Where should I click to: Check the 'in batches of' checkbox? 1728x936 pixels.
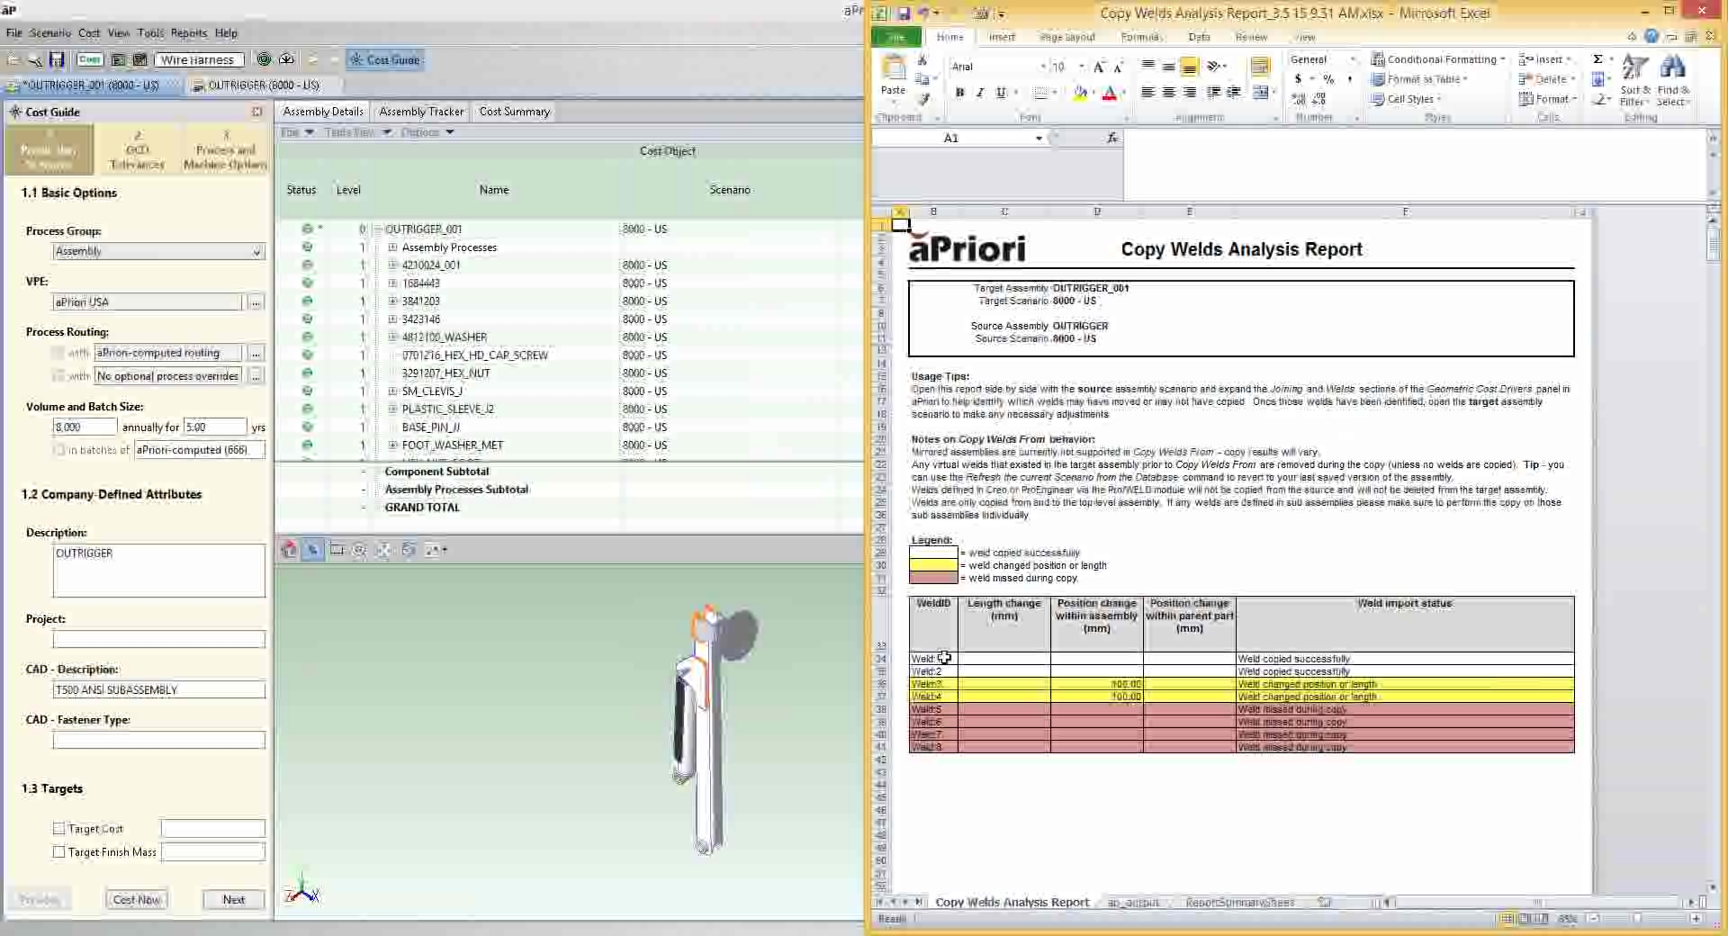point(59,450)
